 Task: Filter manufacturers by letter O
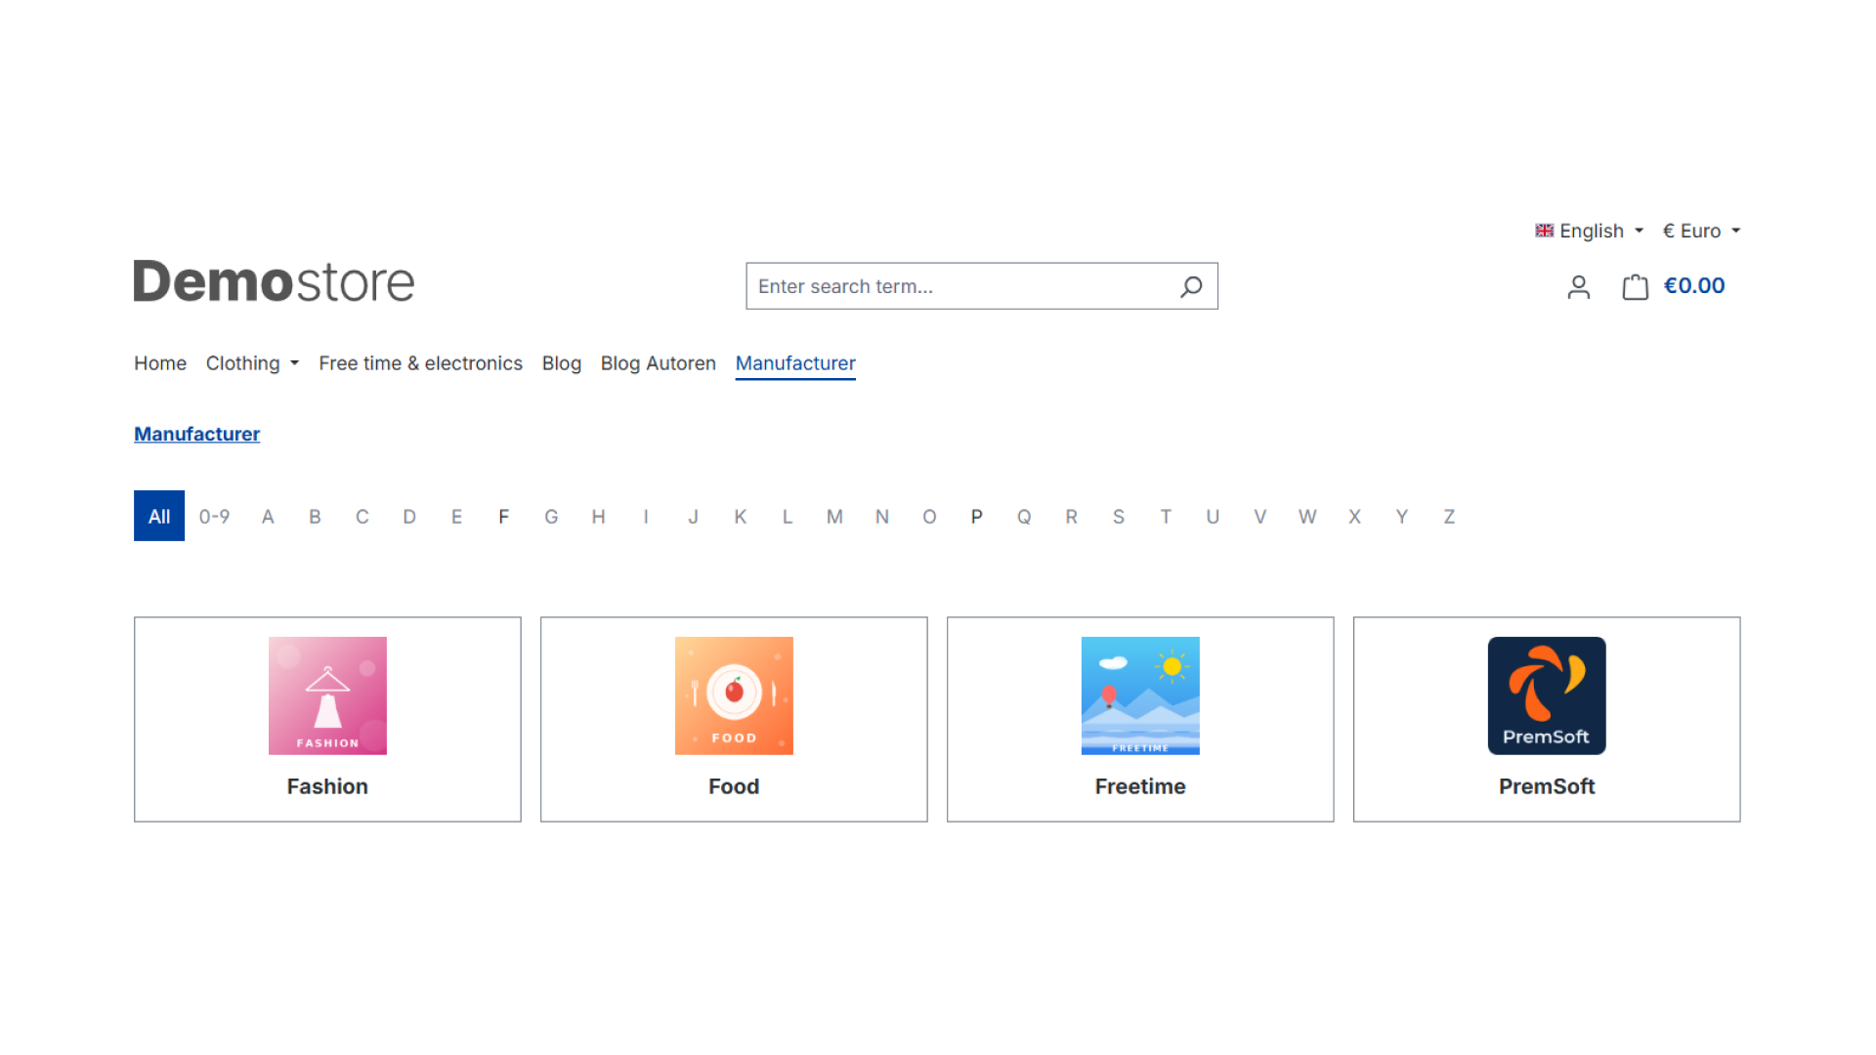click(x=929, y=516)
